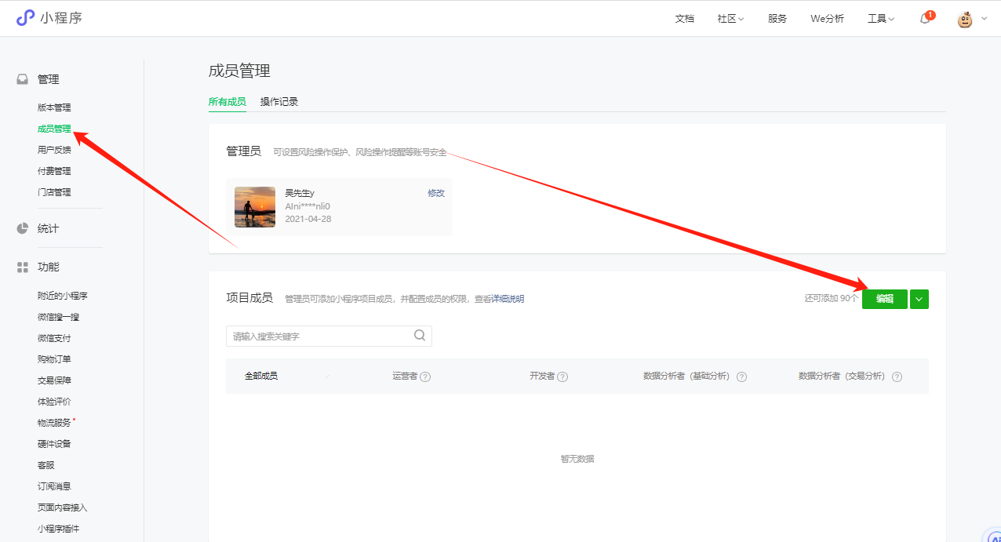This screenshot has width=1001, height=542.
Task: Click the 小程序 logo icon
Action: [x=25, y=18]
